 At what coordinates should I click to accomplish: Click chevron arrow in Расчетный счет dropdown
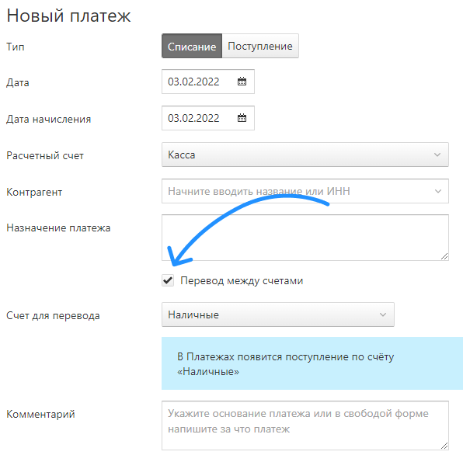pyautogui.click(x=437, y=155)
